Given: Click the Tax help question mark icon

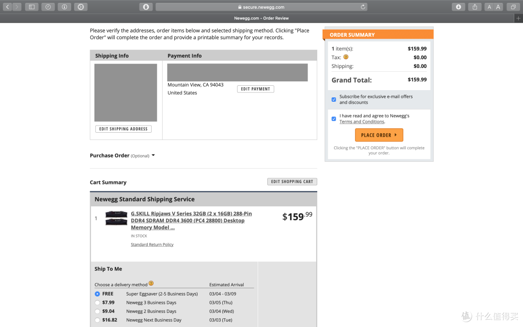Looking at the screenshot, I should point(346,57).
